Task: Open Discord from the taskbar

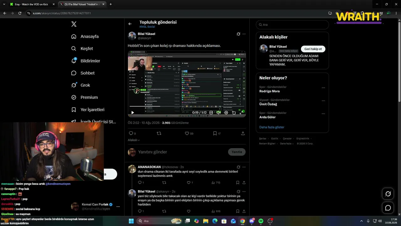Action: click(252, 221)
